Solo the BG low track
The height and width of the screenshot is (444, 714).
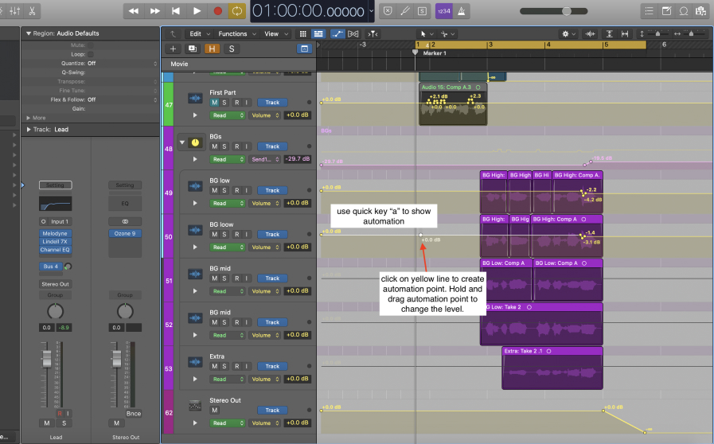click(225, 190)
